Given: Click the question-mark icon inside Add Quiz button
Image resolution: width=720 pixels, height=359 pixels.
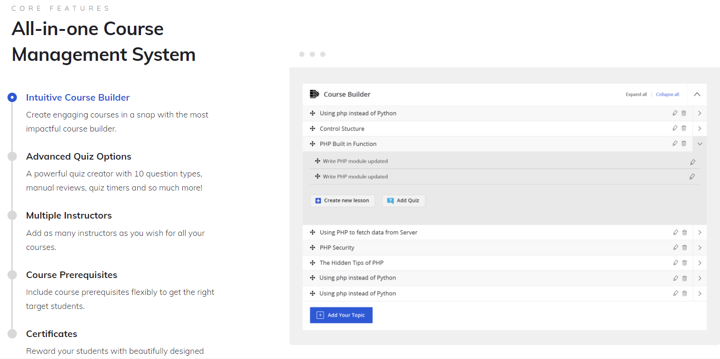Looking at the screenshot, I should tap(390, 200).
